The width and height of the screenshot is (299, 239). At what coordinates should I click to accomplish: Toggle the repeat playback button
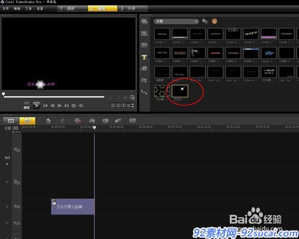point(74,105)
